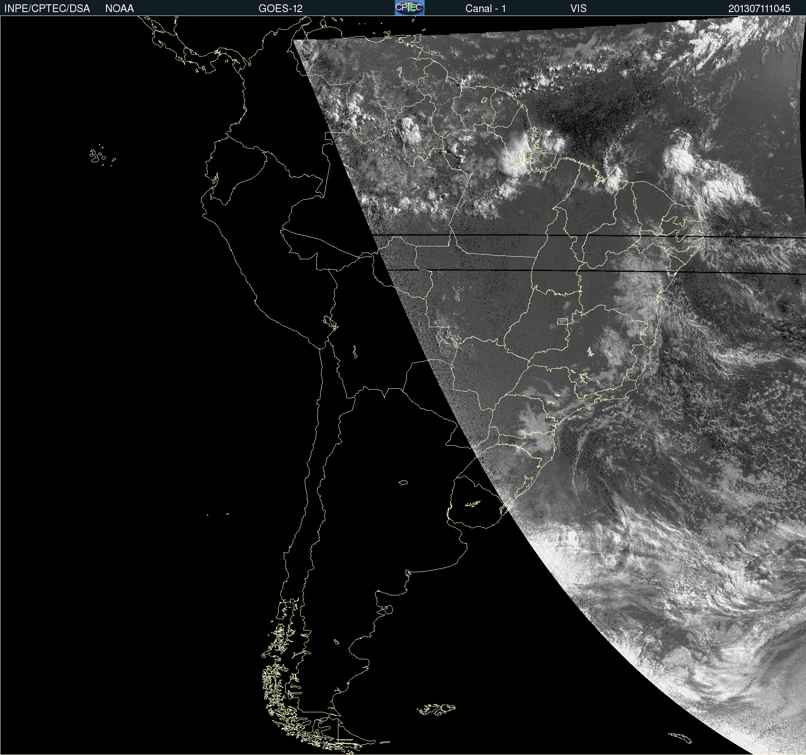Click the GOES-12 satellite label
The image size is (806, 755).
[x=281, y=9]
